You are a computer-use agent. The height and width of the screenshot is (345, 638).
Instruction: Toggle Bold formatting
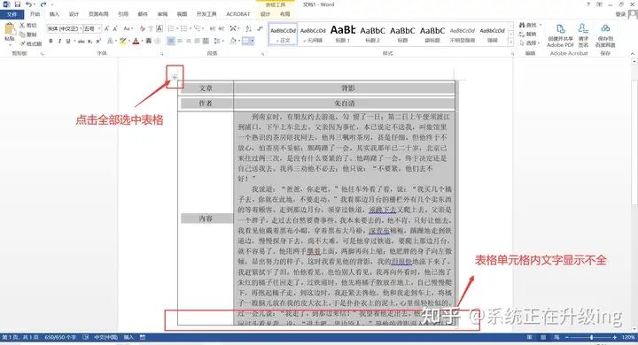(x=51, y=41)
